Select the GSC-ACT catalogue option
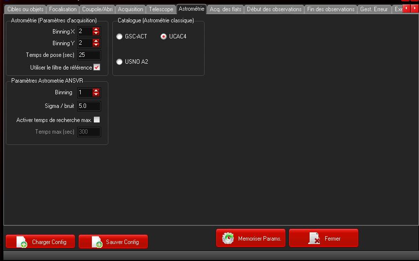This screenshot has width=419, height=261. (x=120, y=36)
